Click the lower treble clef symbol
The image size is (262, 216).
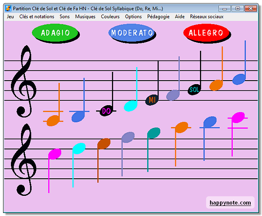pyautogui.click(x=24, y=159)
